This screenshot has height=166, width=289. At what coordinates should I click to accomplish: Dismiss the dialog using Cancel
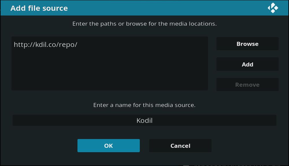point(180,146)
